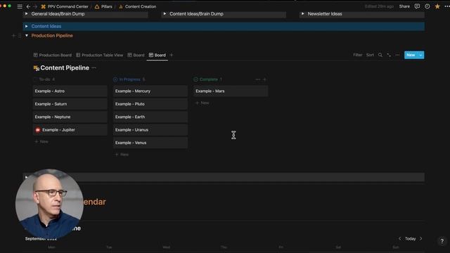The width and height of the screenshot is (450, 253).
Task: Click the Content Pipeline database icon
Action: pos(36,68)
